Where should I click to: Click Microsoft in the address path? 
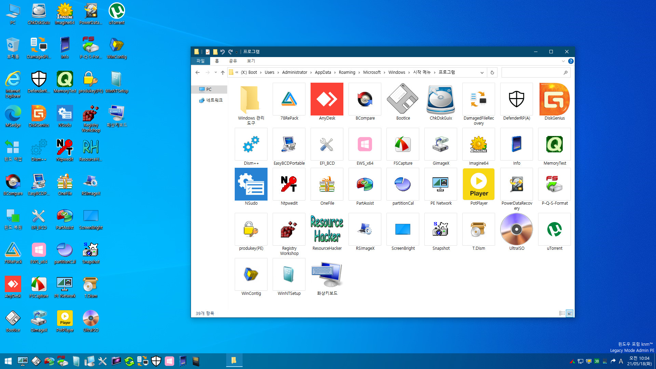pos(372,72)
